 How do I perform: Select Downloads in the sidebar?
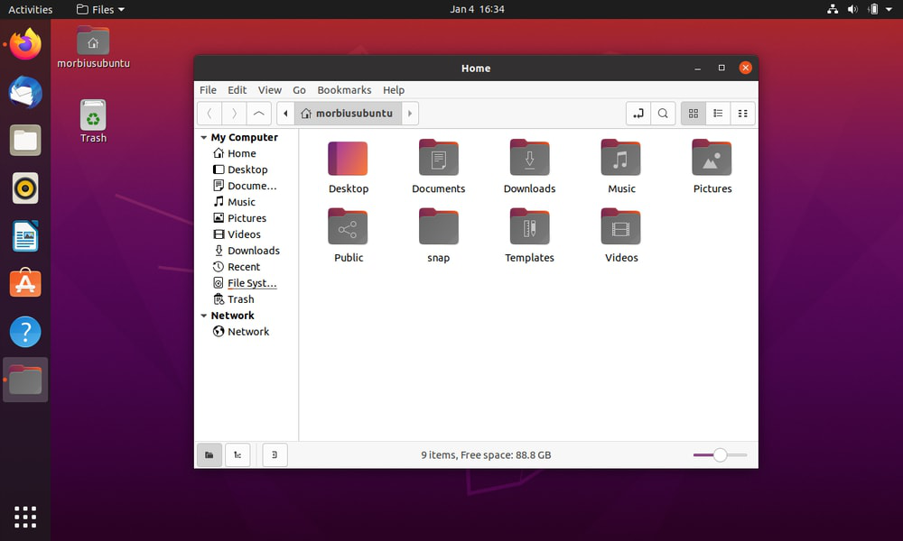pyautogui.click(x=247, y=251)
